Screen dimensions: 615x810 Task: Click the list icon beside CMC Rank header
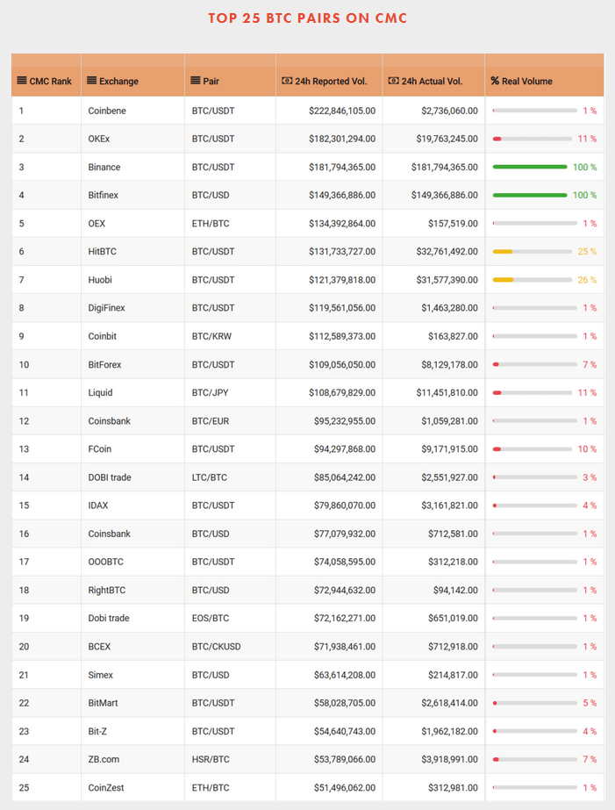point(22,81)
